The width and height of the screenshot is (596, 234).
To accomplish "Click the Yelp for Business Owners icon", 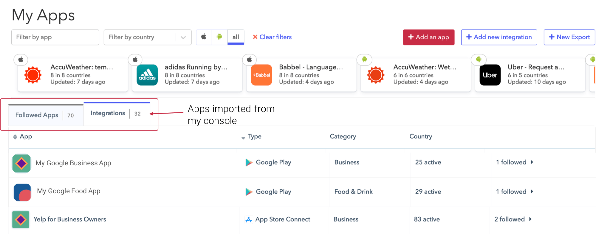I will pyautogui.click(x=21, y=220).
